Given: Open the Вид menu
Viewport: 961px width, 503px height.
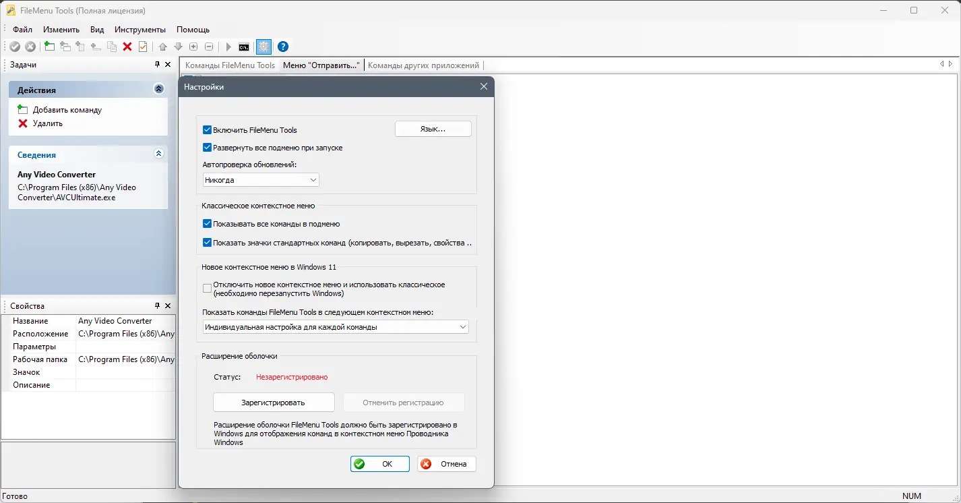Looking at the screenshot, I should point(97,30).
